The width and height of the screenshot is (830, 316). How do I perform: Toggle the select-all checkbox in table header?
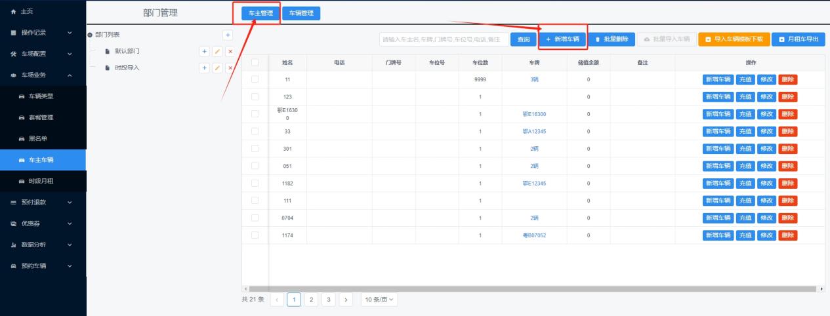255,62
